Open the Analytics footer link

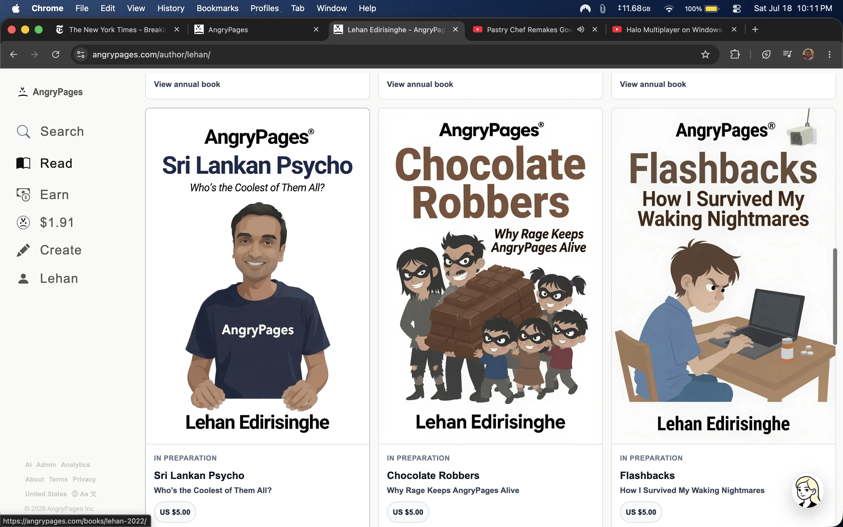75,465
